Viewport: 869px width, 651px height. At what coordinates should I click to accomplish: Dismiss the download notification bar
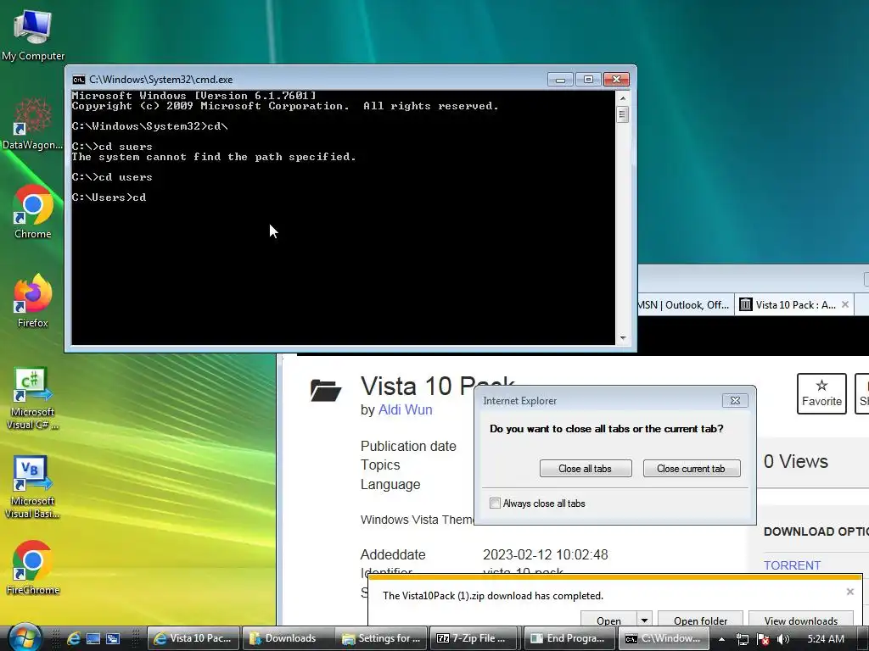coord(850,592)
